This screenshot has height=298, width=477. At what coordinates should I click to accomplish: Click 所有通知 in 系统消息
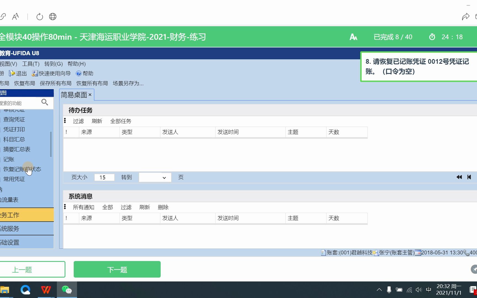pos(84,207)
